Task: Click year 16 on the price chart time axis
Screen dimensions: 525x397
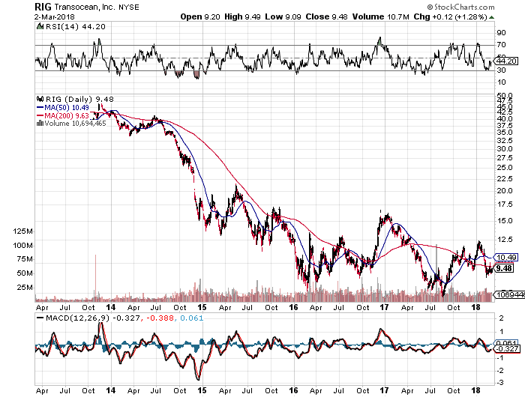Action: tap(293, 307)
